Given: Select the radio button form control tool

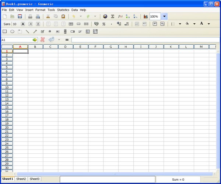Looking at the screenshot, I should pyautogui.click(x=50, y=31).
